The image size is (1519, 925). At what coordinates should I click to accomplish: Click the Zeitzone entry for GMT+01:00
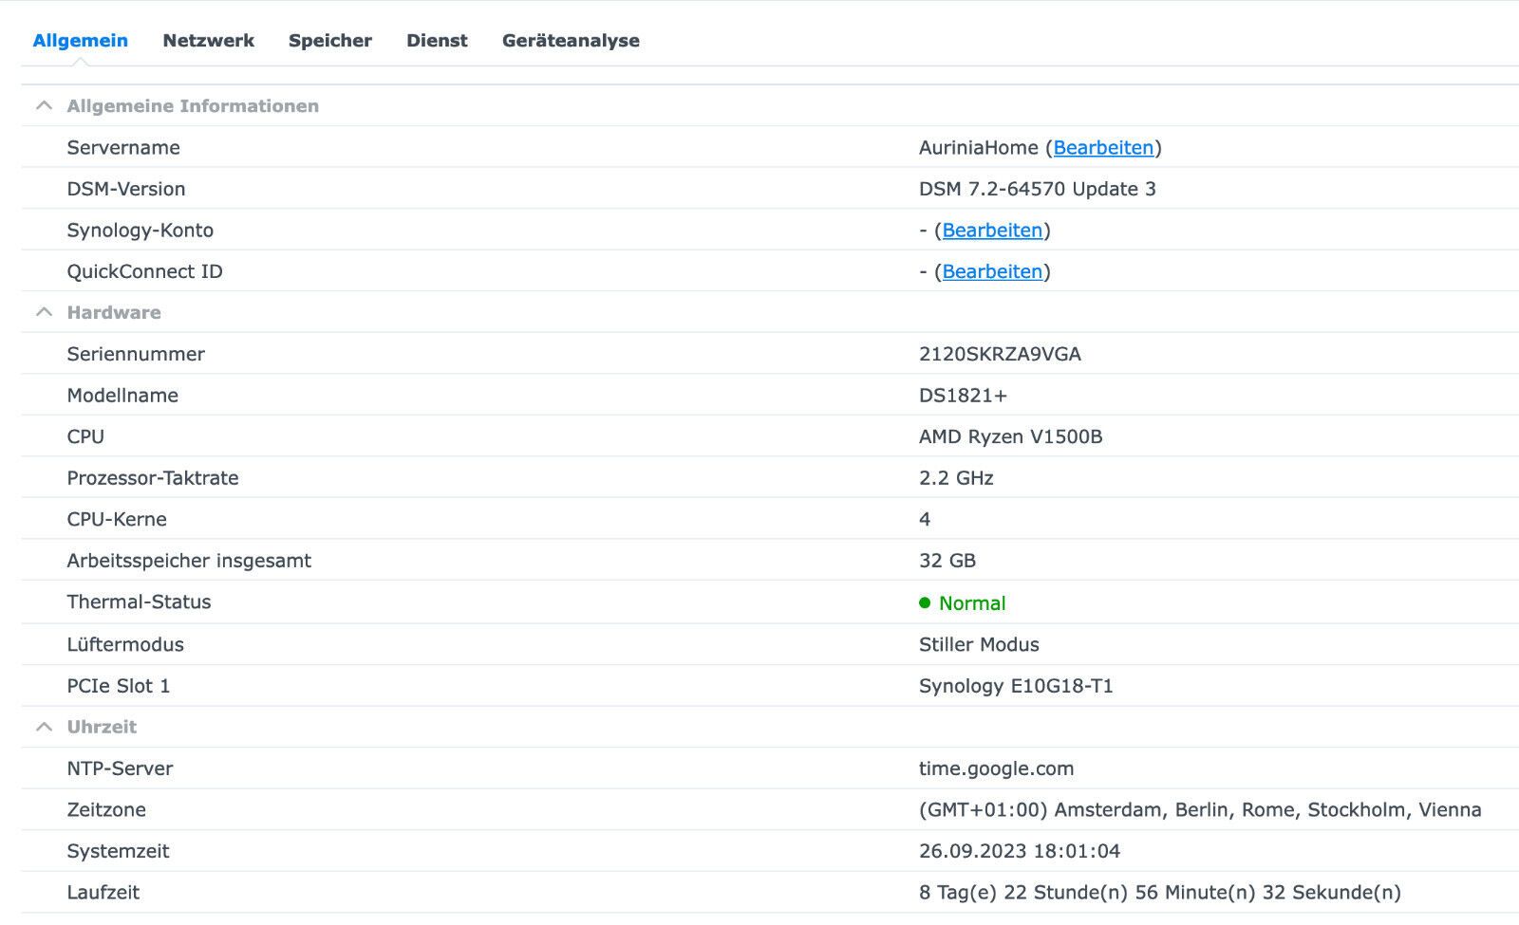click(x=1198, y=809)
